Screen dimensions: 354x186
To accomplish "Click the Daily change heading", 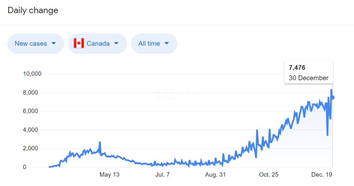I will pyautogui.click(x=33, y=10).
